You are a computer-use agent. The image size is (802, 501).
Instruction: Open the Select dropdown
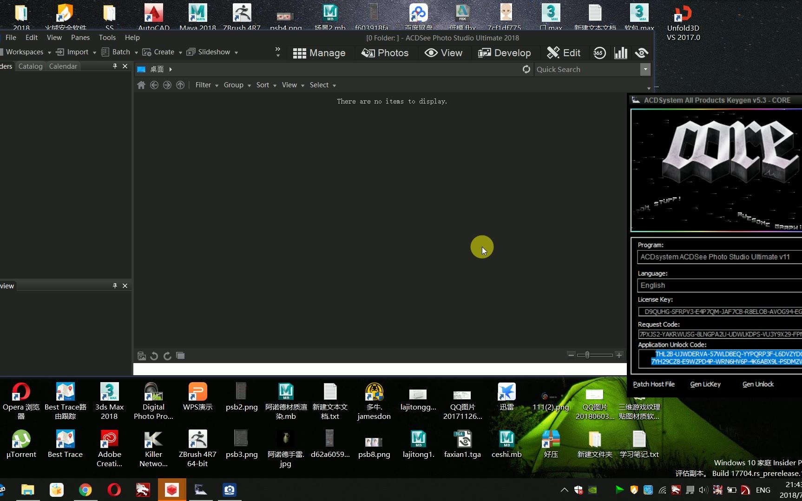[x=322, y=85]
